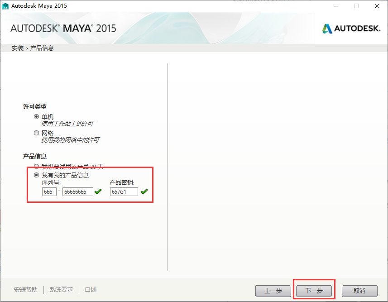388x302 pixels.
Task: Minimize the Maya installer window
Action: [336, 6]
